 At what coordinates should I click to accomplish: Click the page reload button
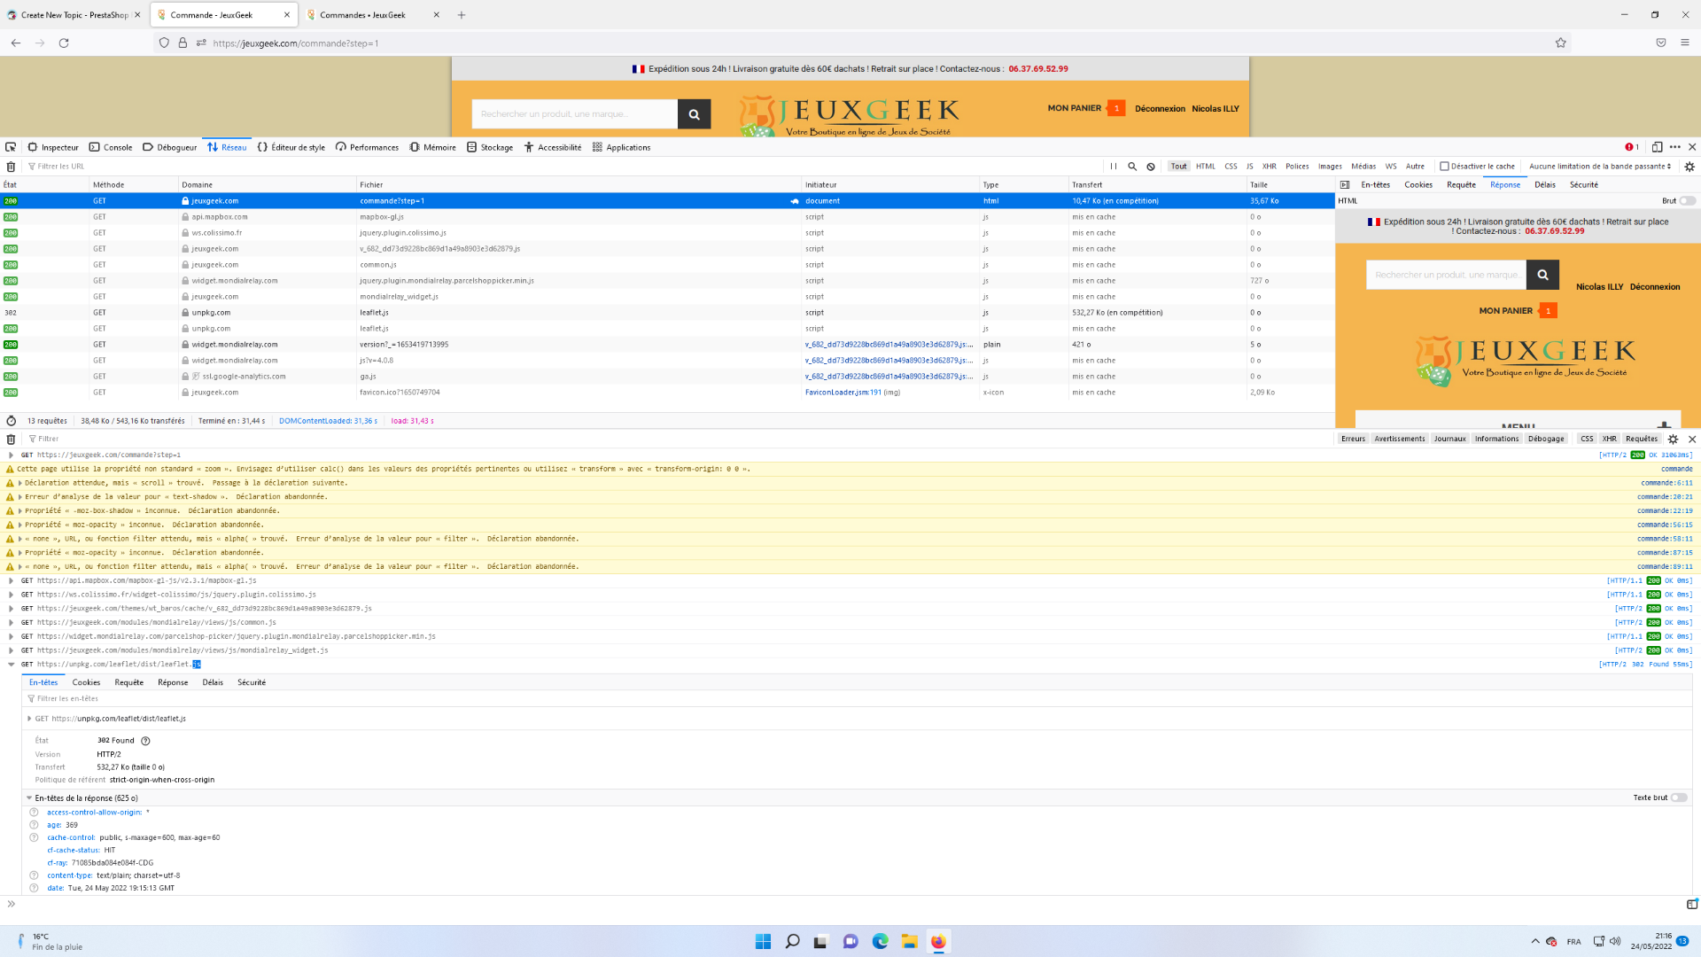[x=64, y=43]
